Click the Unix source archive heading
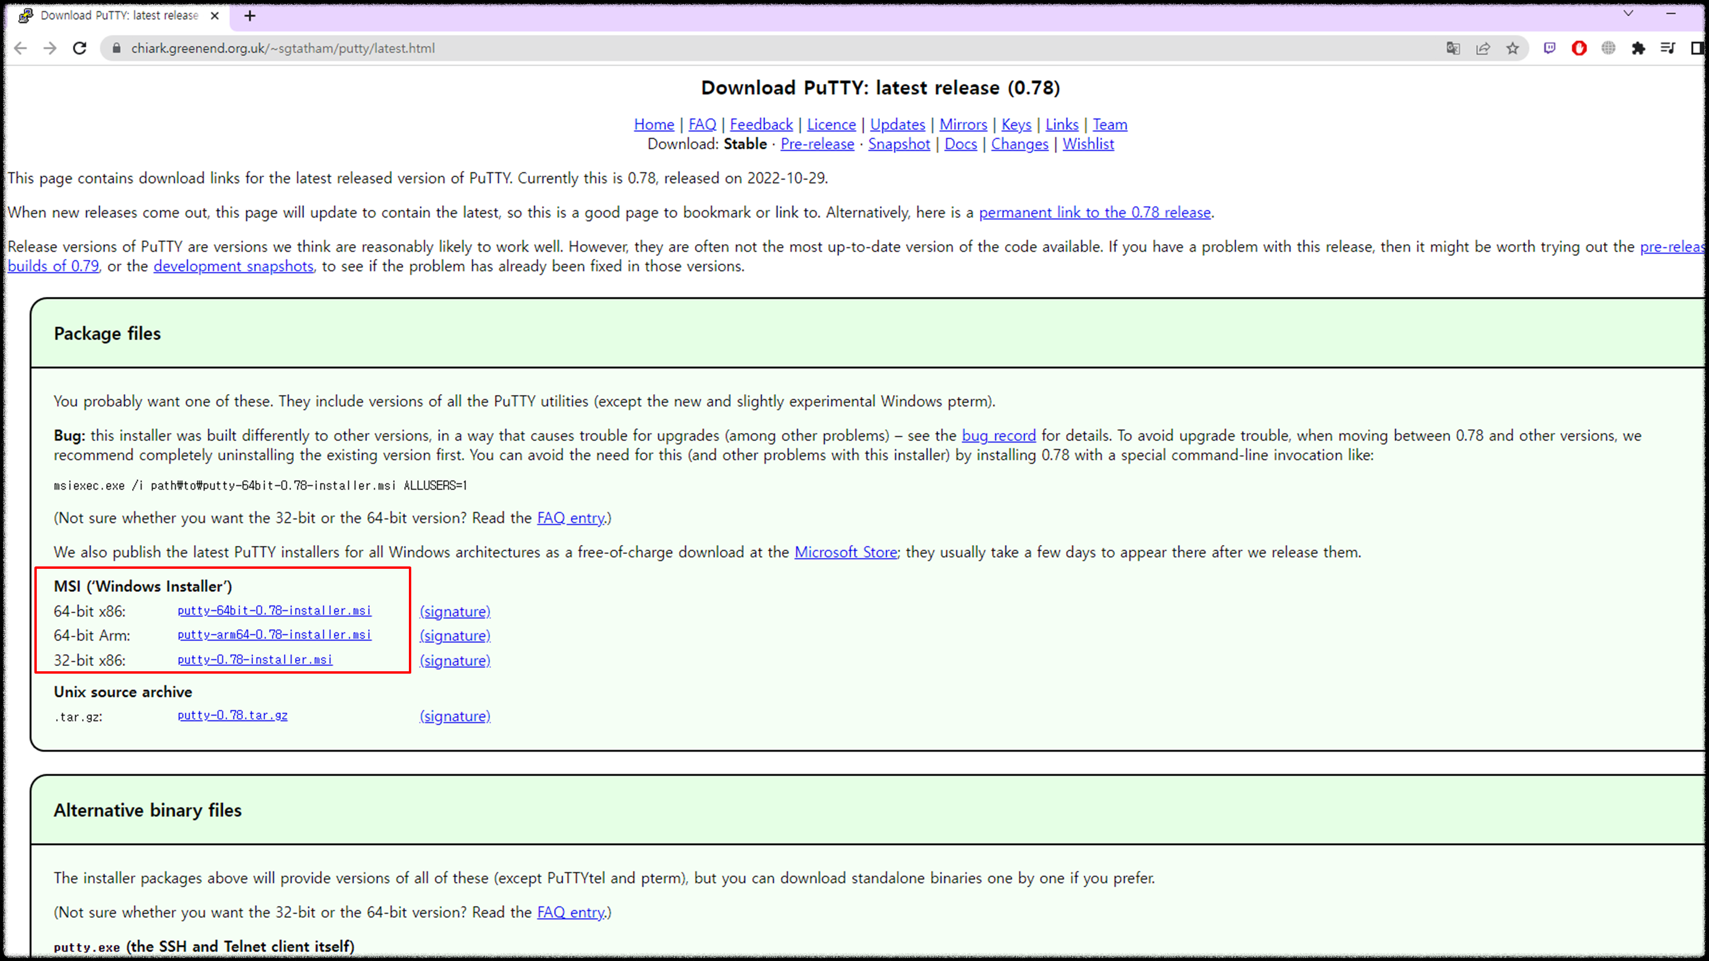 [x=123, y=692]
